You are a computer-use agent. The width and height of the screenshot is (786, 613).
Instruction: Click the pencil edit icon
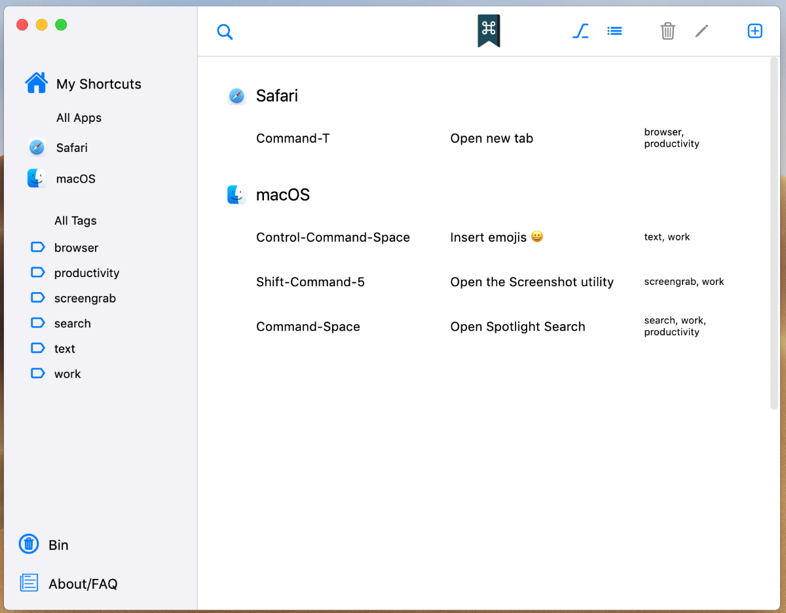click(x=702, y=31)
